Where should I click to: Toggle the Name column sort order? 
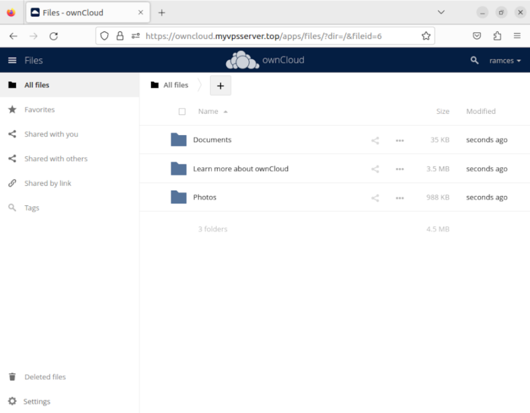[x=209, y=111]
